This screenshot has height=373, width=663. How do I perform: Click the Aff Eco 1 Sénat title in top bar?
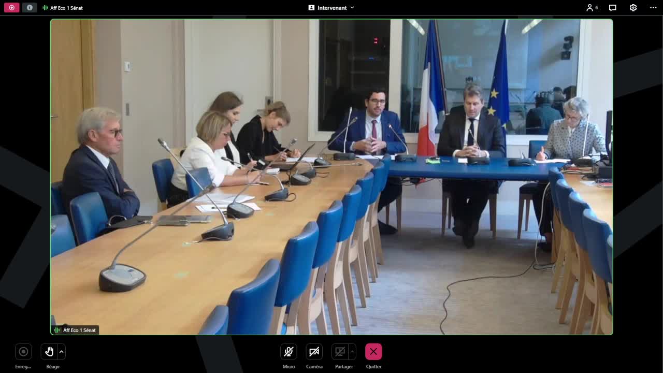pyautogui.click(x=66, y=8)
